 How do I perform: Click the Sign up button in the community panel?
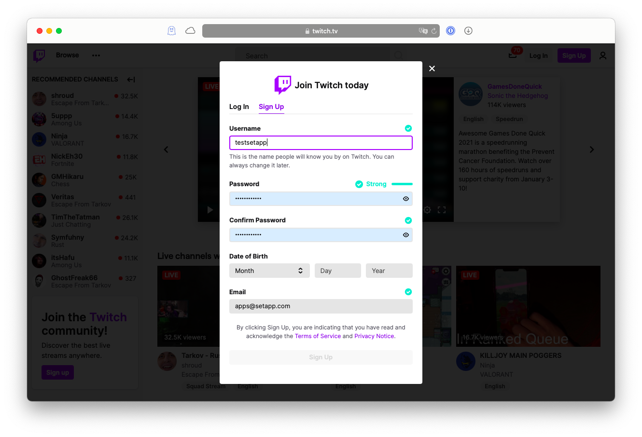tap(57, 372)
